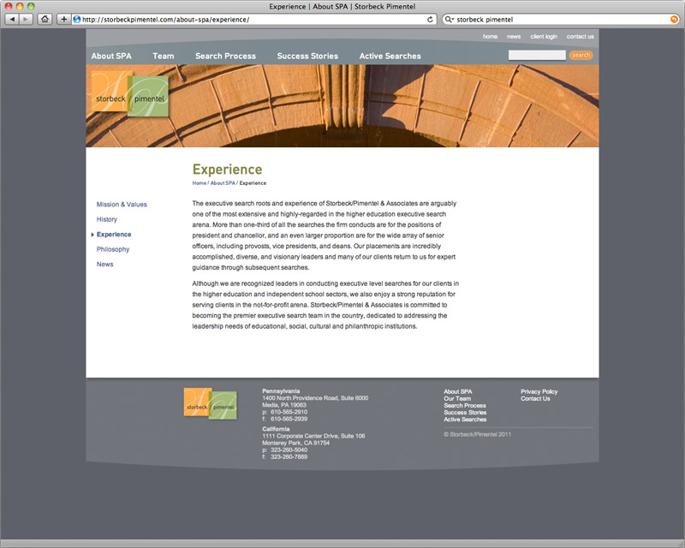
Task: Add a bookmark with the plus button
Action: click(63, 19)
